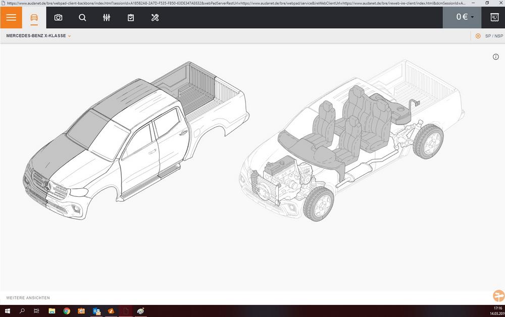Expand the 0 € price dropdown
This screenshot has width=505, height=317.
pyautogui.click(x=463, y=17)
